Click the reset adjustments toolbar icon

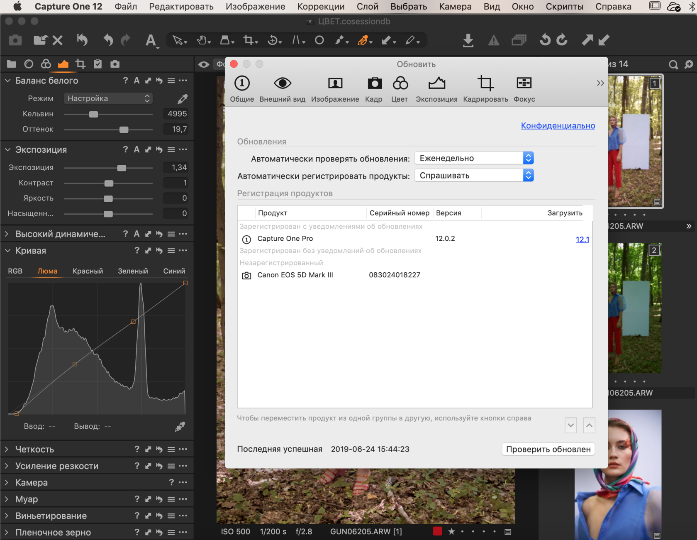click(82, 40)
